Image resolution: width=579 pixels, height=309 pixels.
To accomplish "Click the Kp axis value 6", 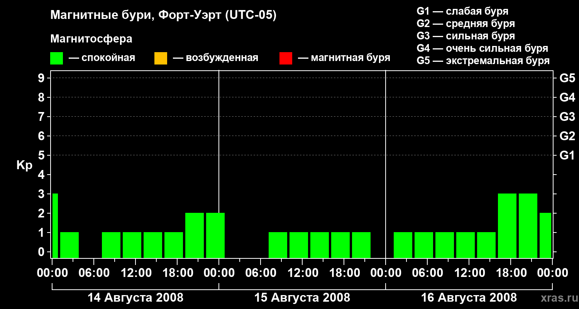I will pos(41,136).
